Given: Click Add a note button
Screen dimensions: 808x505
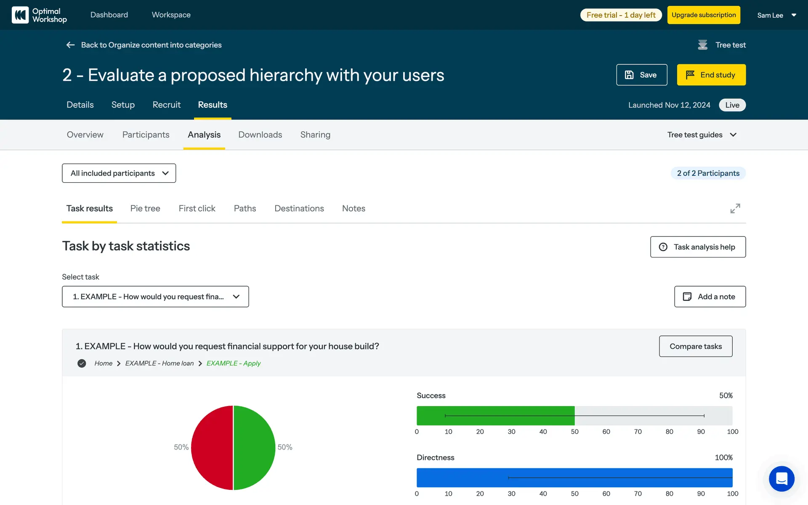Looking at the screenshot, I should tap(710, 297).
